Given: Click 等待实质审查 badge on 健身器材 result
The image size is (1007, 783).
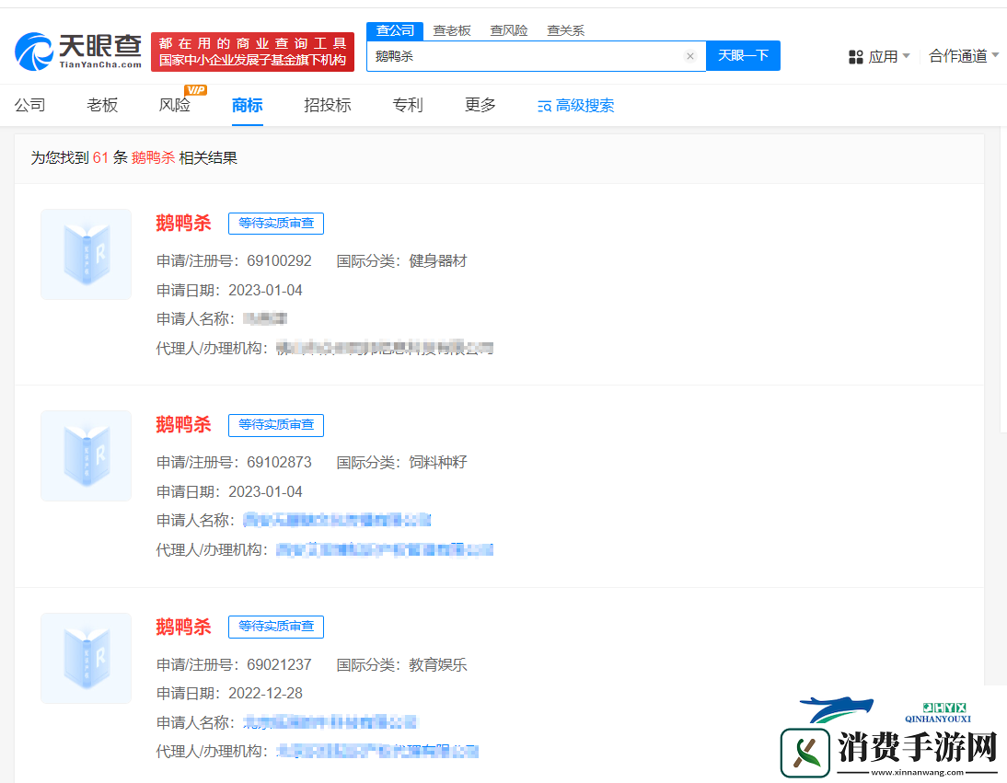Looking at the screenshot, I should pyautogui.click(x=276, y=224).
